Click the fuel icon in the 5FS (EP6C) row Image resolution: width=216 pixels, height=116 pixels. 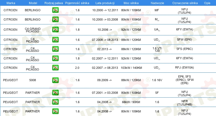click(55, 49)
